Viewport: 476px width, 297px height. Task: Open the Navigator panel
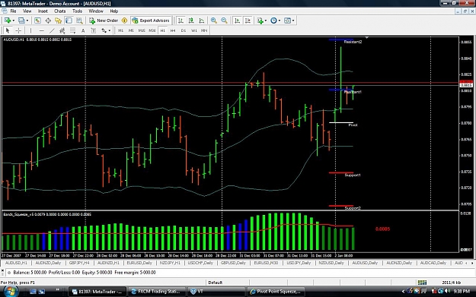[x=59, y=21]
